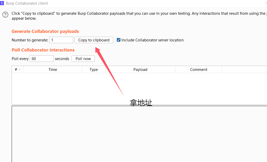The image size is (267, 162).
Task: Click the Burp lightning icon in title bar
Action: [x=2, y=3]
